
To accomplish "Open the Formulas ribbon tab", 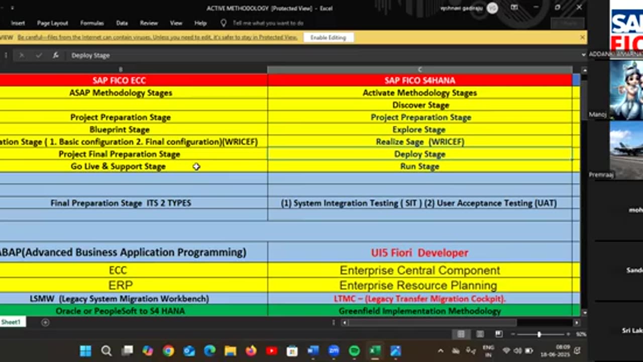I will point(92,23).
